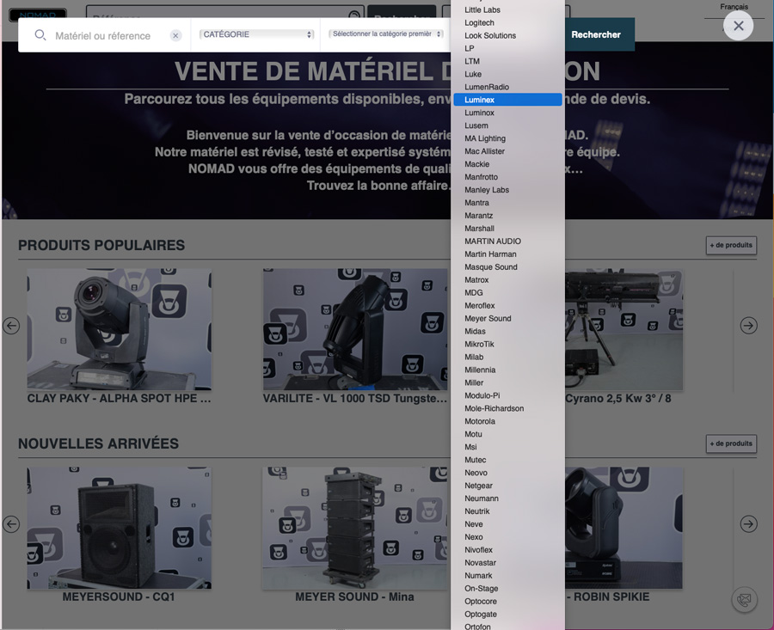
Task: Click the + de produits button for Produits Populaires
Action: [731, 245]
